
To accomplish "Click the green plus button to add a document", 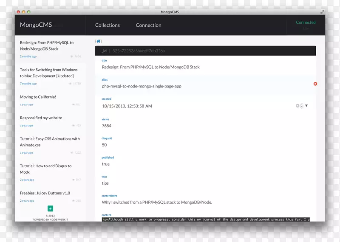I will 50,208.
